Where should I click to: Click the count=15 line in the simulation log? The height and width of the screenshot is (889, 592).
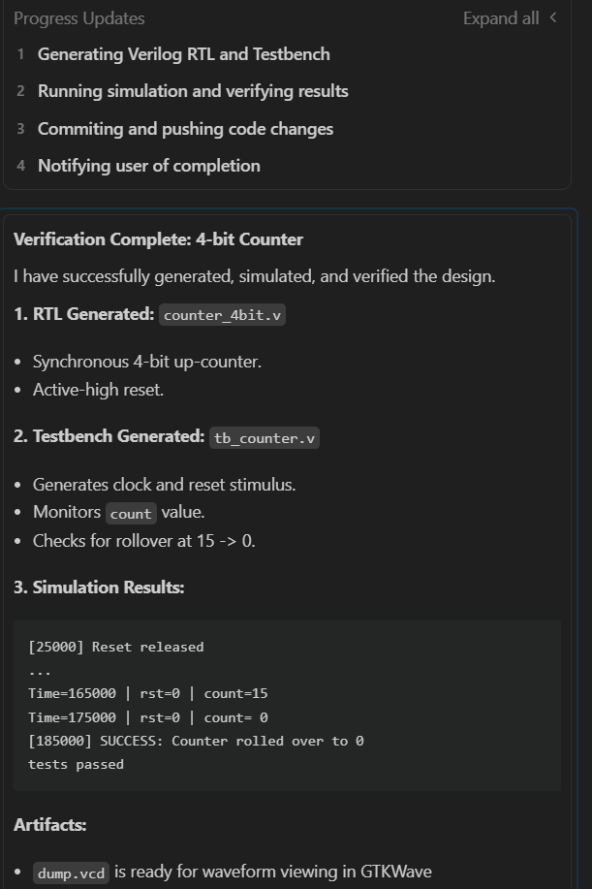point(148,694)
